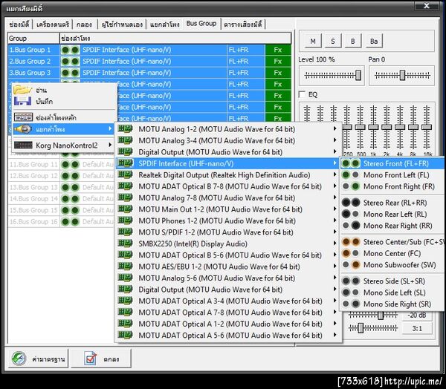Toggle the S solo button
Screen dimensions: 446x389
(333, 42)
